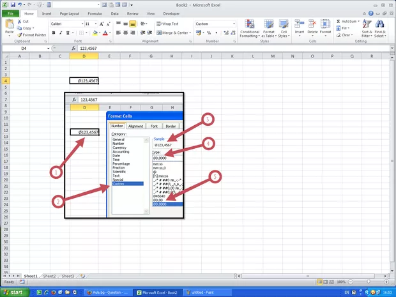Viewport: 396px width, 297px height.
Task: Click the zoom slider in status bar
Action: (x=368, y=282)
